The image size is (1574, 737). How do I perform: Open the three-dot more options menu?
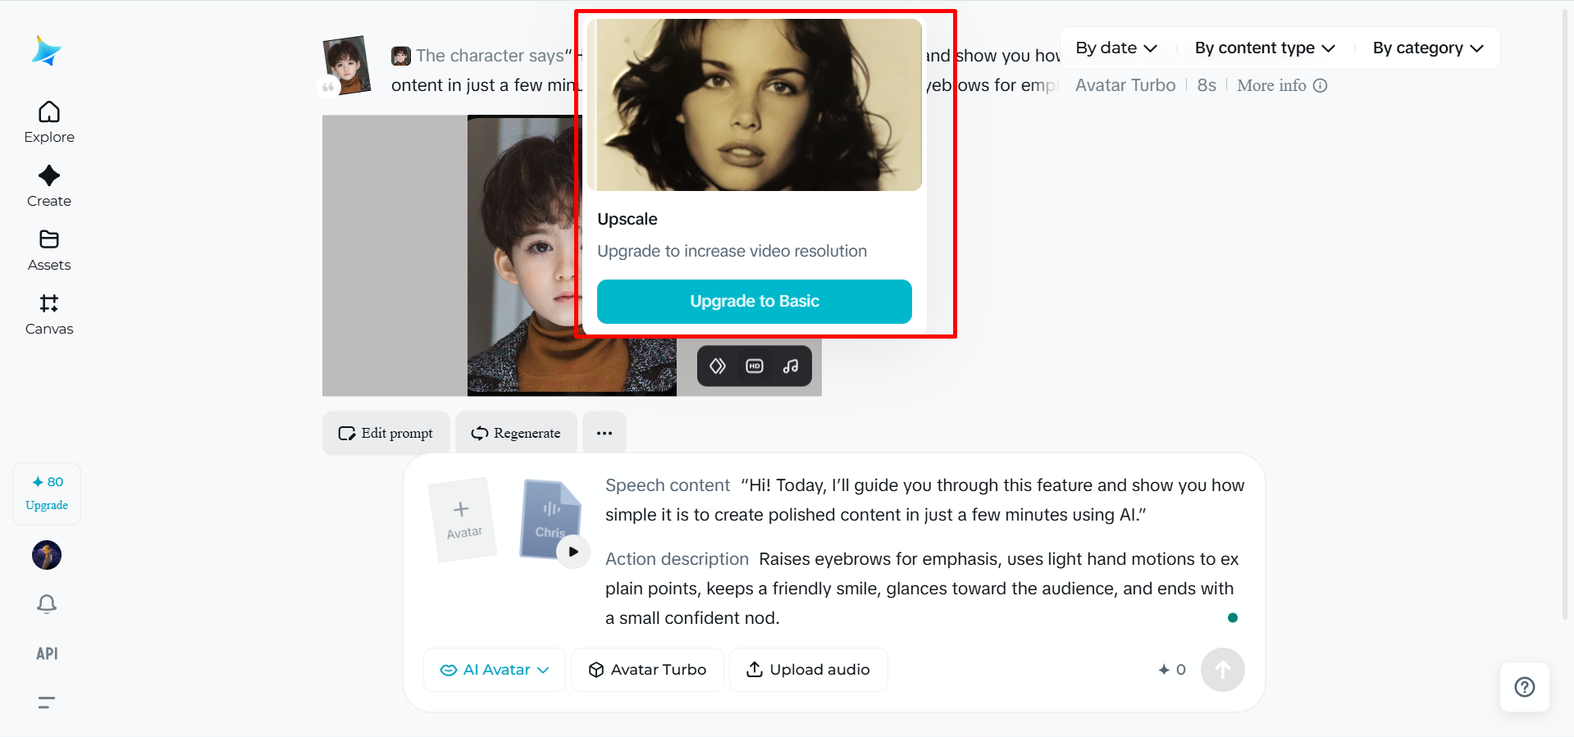[605, 433]
